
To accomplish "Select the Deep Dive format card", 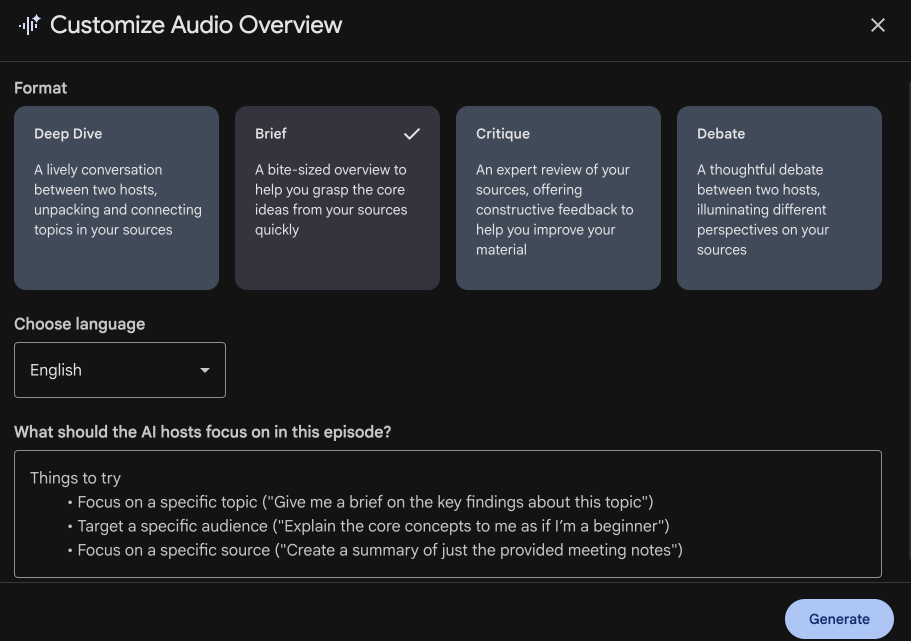I will [116, 198].
